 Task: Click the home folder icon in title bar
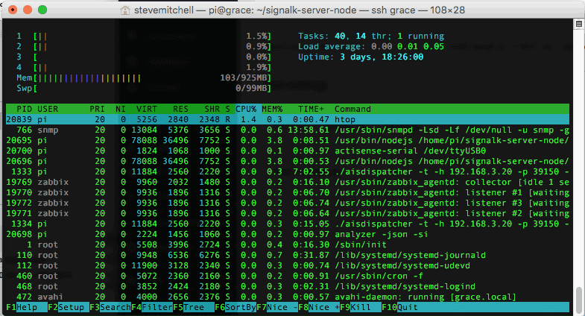point(125,10)
